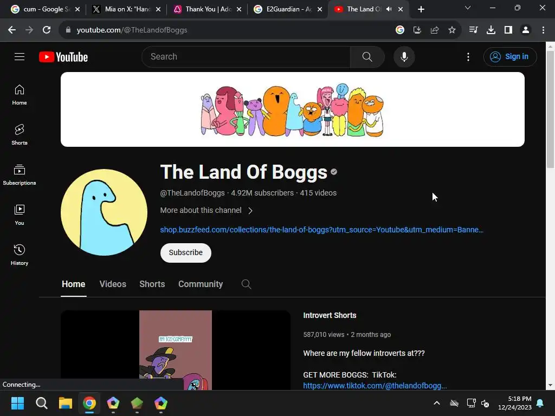Open YouTube settings three-dot menu
555x416 pixels.
tap(468, 56)
